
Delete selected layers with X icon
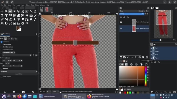[147, 57]
